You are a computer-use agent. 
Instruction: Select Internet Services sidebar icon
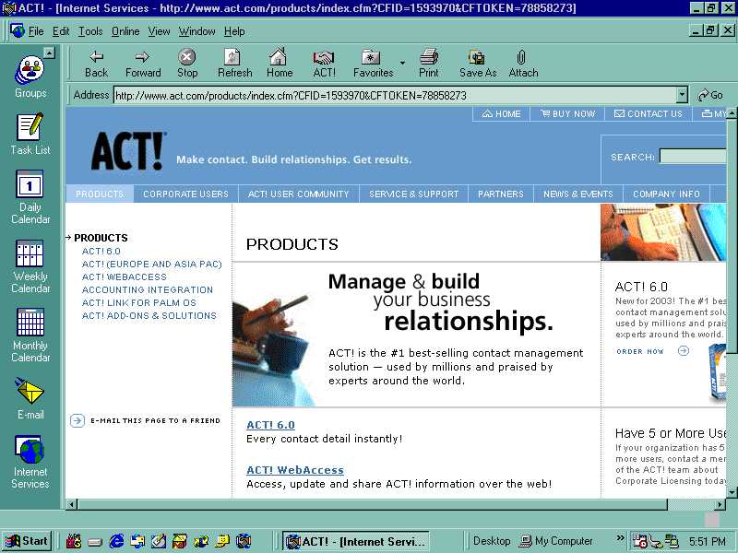pos(30,463)
